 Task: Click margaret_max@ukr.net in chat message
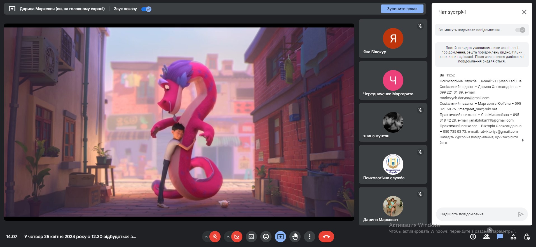pos(478,109)
